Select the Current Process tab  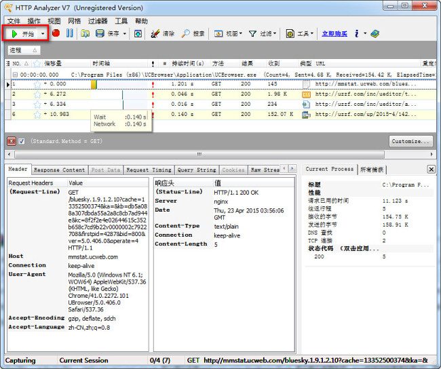pyautogui.click(x=330, y=169)
